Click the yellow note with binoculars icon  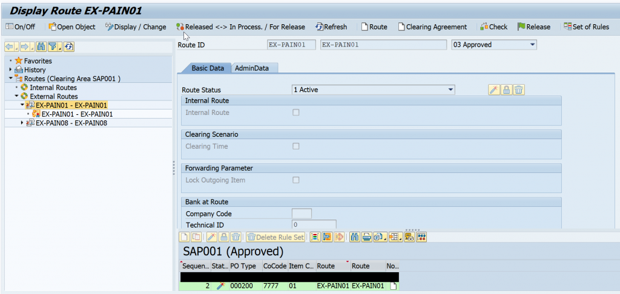coord(409,237)
